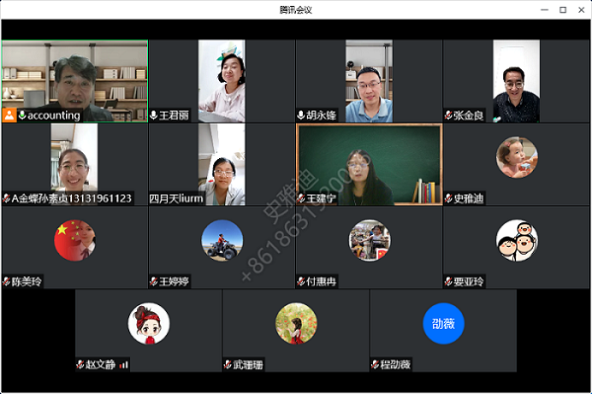Click the microphone icon beside 胡永锋
The image size is (592, 394).
coord(301,115)
